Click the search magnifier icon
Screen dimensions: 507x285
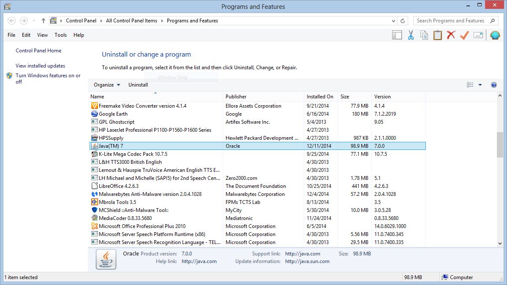click(x=492, y=20)
